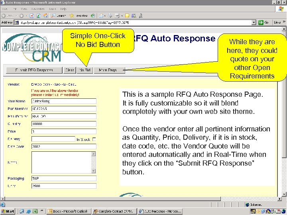Open the Search pane from toolbar
The width and height of the screenshot is (287, 215).
click(x=59, y=16)
